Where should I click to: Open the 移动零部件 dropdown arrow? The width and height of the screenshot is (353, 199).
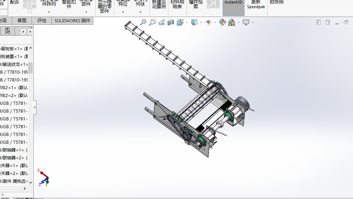pos(86,12)
